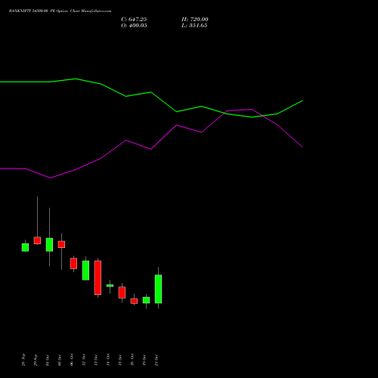The image size is (378, 378).
Task: Select the green candlestick for 28 Sep
Action: pos(25,247)
